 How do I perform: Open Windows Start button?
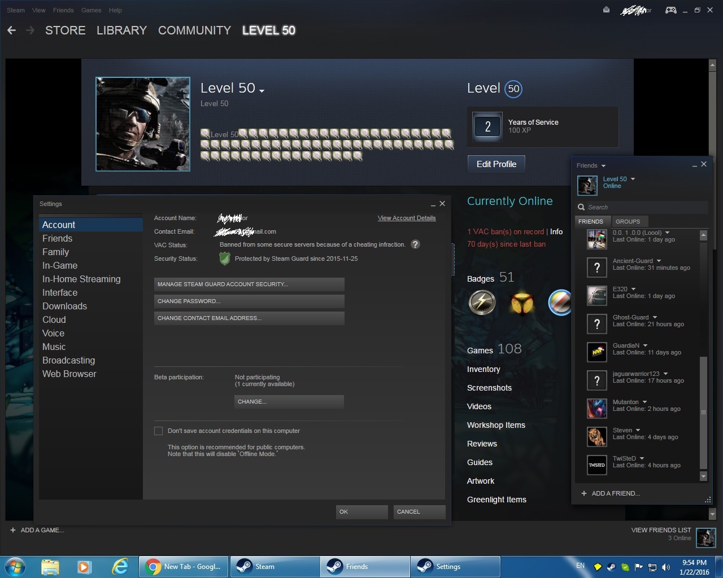click(x=15, y=567)
